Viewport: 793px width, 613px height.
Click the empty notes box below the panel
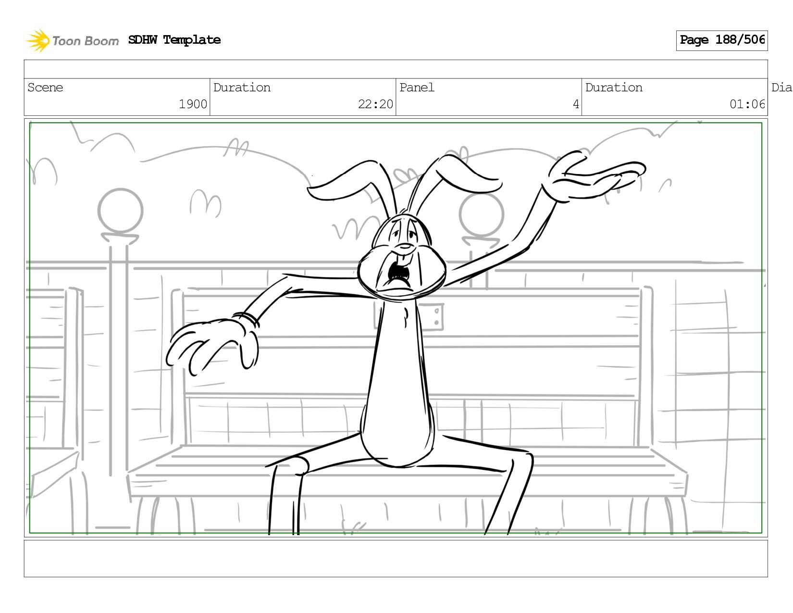(396, 559)
